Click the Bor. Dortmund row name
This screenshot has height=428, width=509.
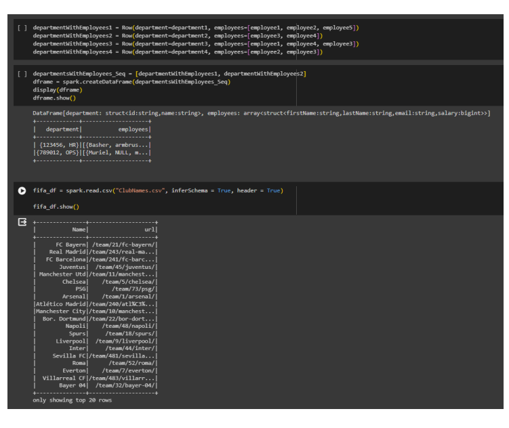pyautogui.click(x=64, y=319)
